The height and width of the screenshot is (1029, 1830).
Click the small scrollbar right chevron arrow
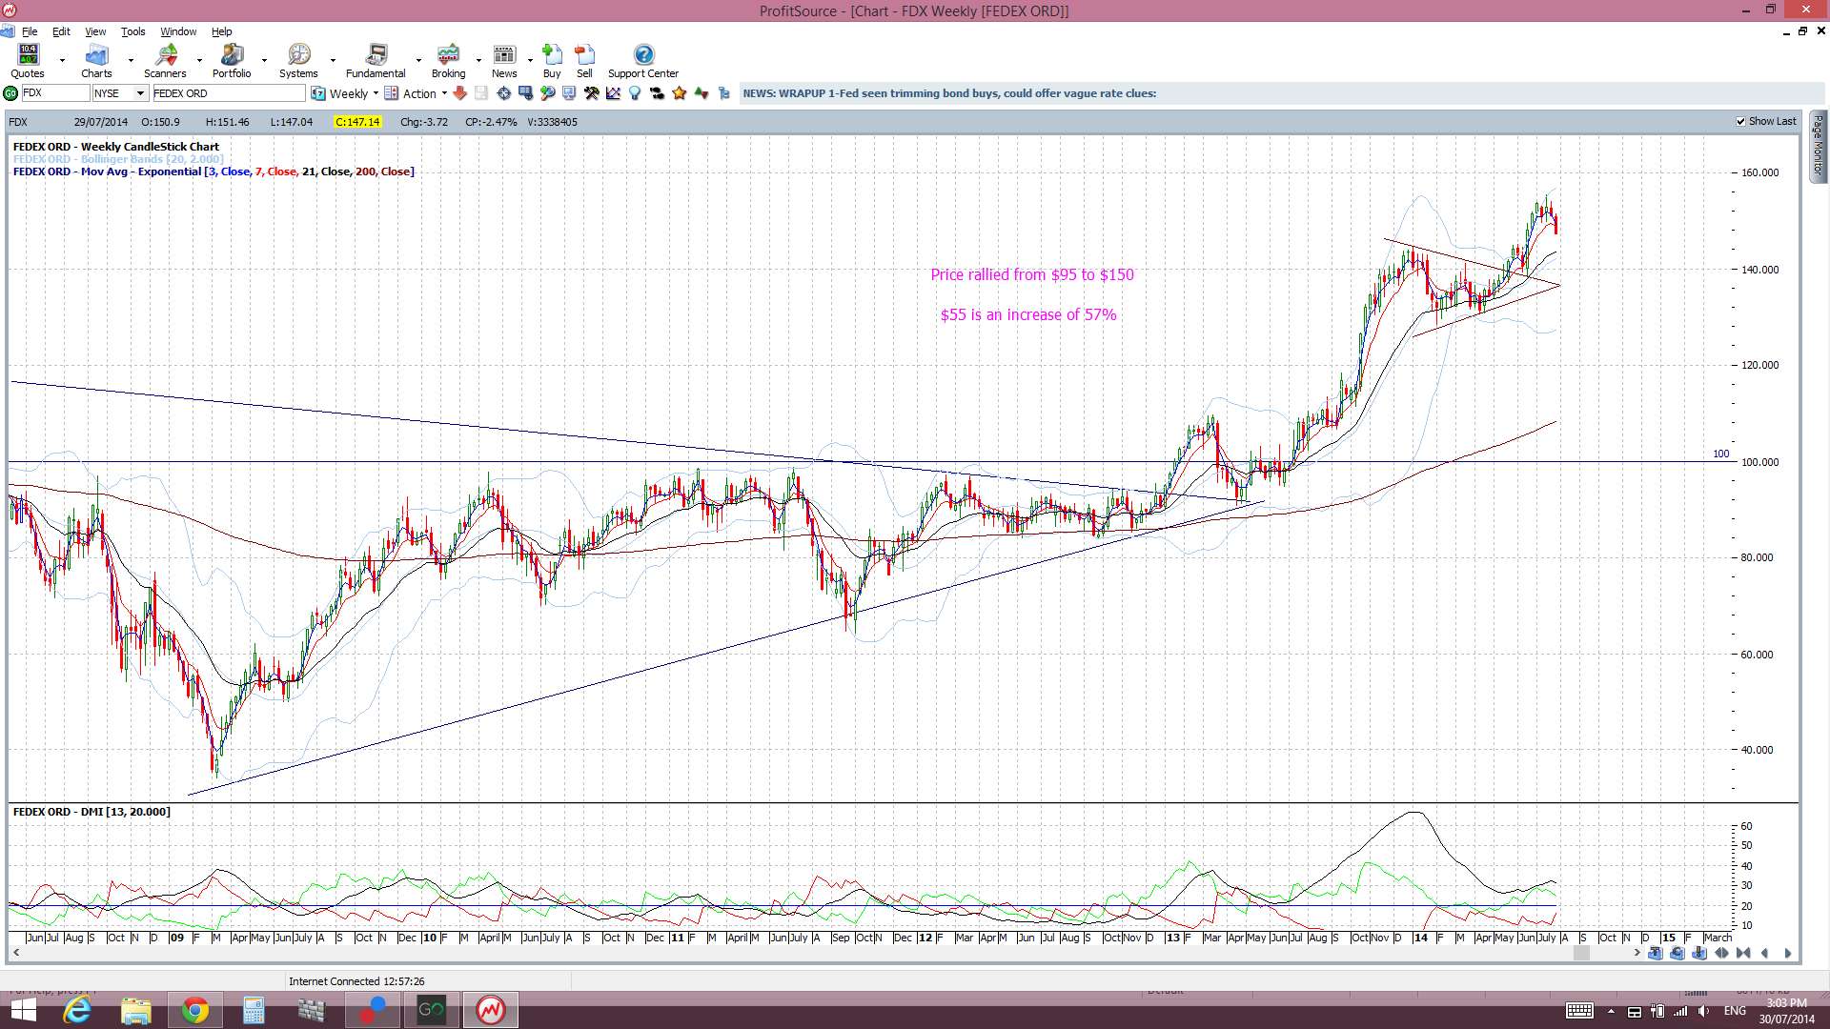pos(1637,953)
